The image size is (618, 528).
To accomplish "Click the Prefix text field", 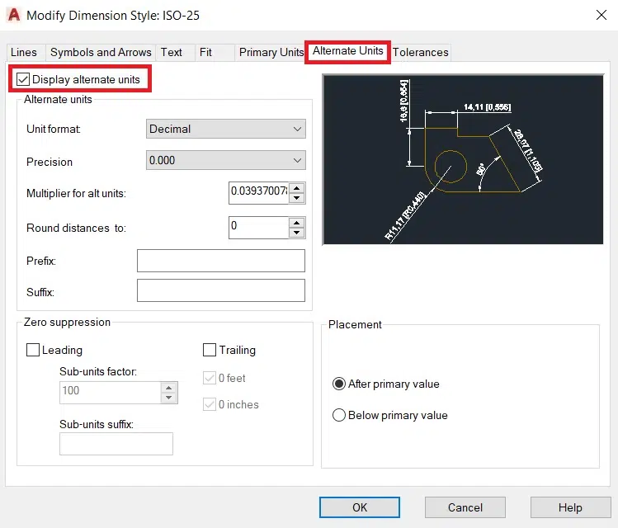I will (x=220, y=261).
